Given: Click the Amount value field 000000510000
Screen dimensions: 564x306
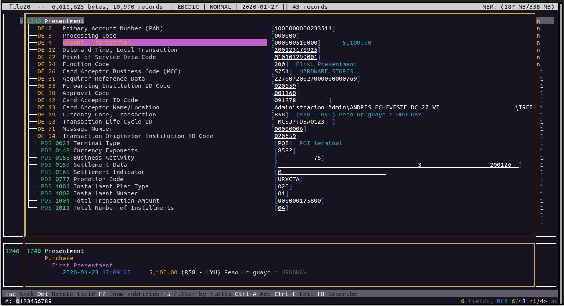Looking at the screenshot, I should [x=296, y=43].
